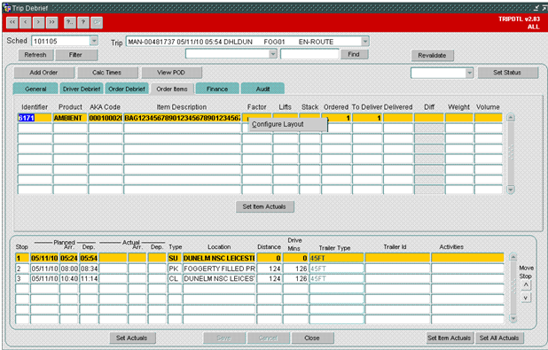Viewport: 548px width, 350px height.
Task: Click the PK stop type cell
Action: point(175,268)
